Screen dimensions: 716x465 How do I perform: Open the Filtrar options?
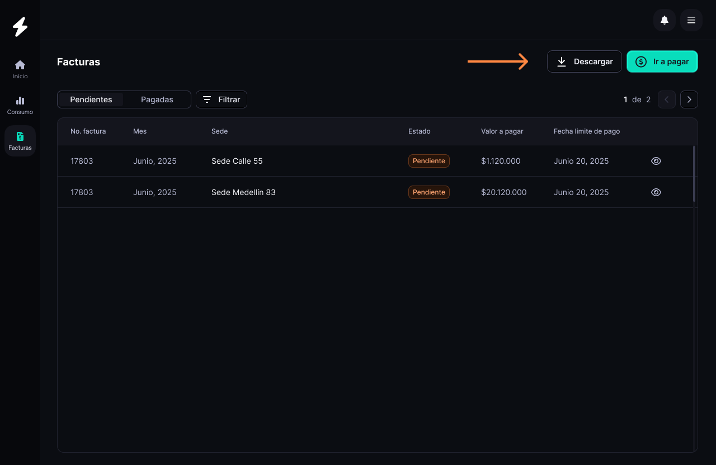(222, 99)
